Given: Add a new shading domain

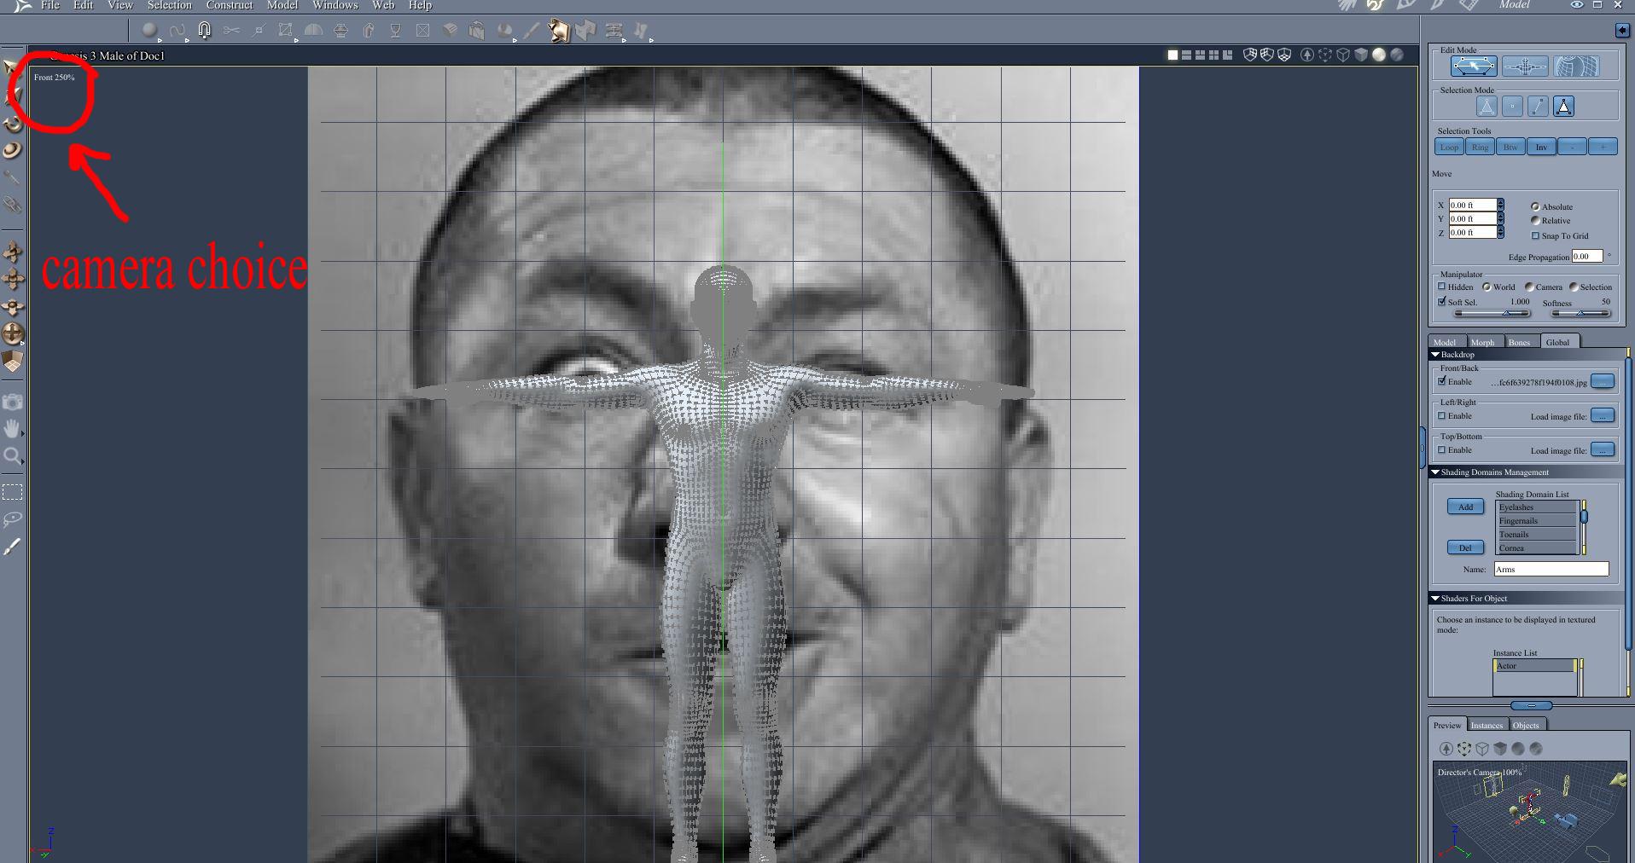Looking at the screenshot, I should point(1465,507).
